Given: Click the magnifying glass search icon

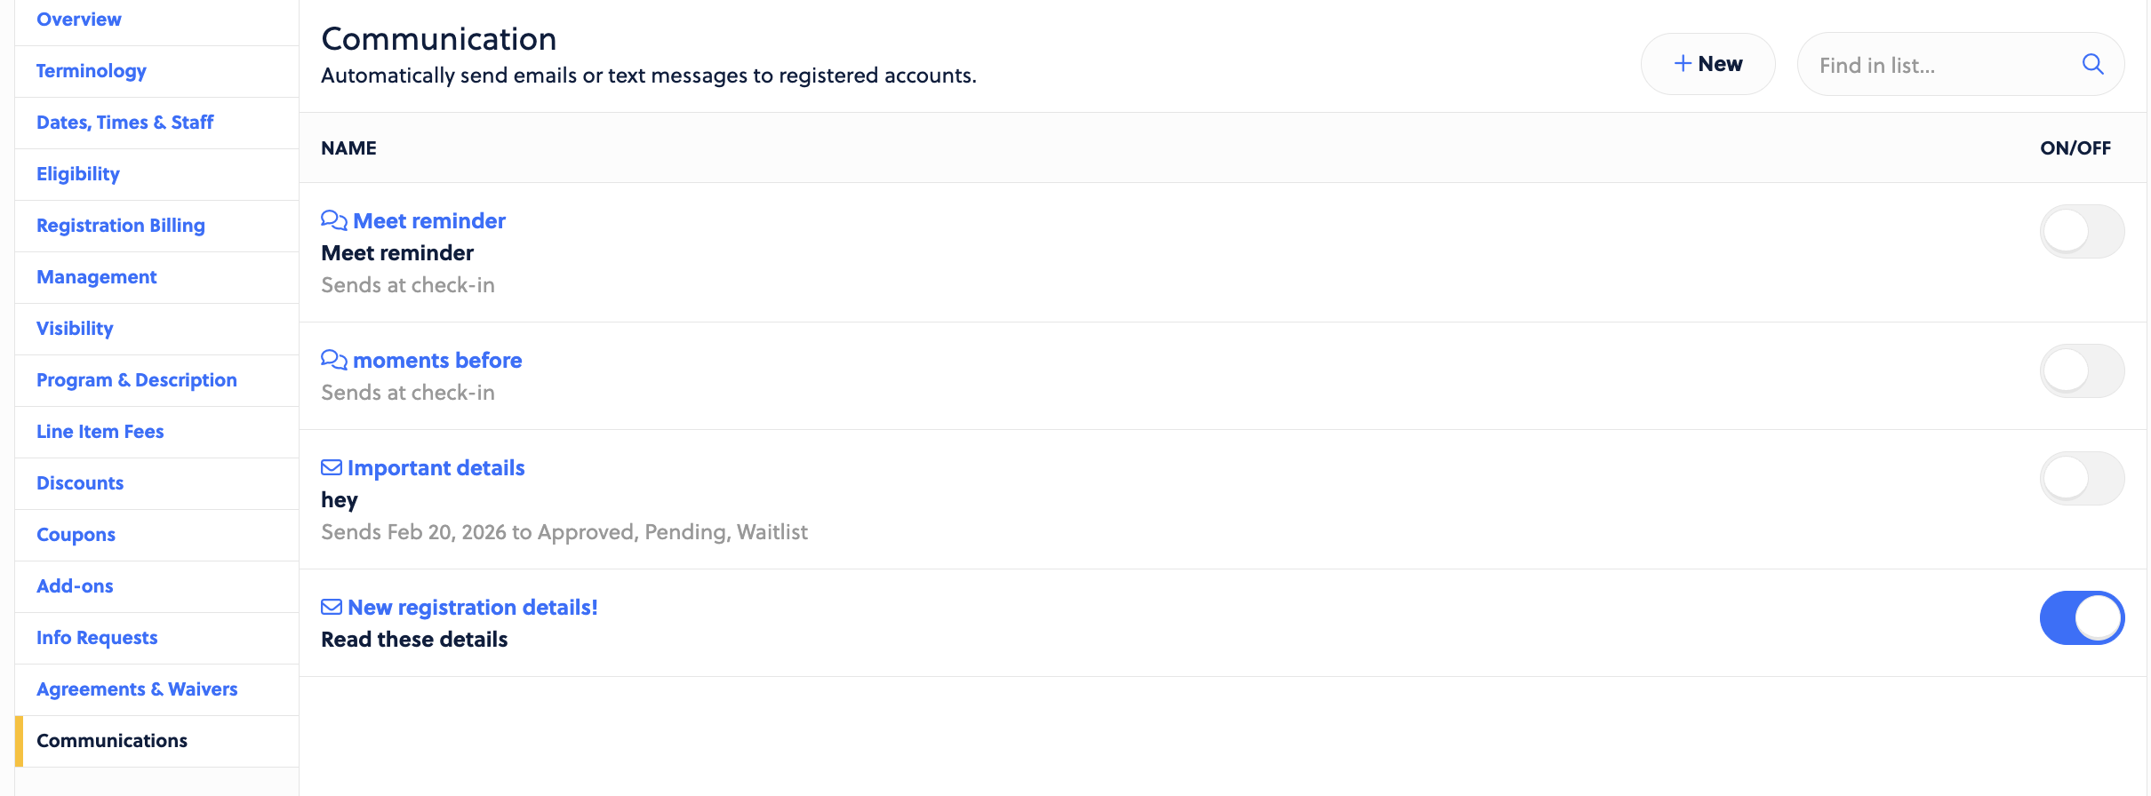Looking at the screenshot, I should pyautogui.click(x=2092, y=64).
